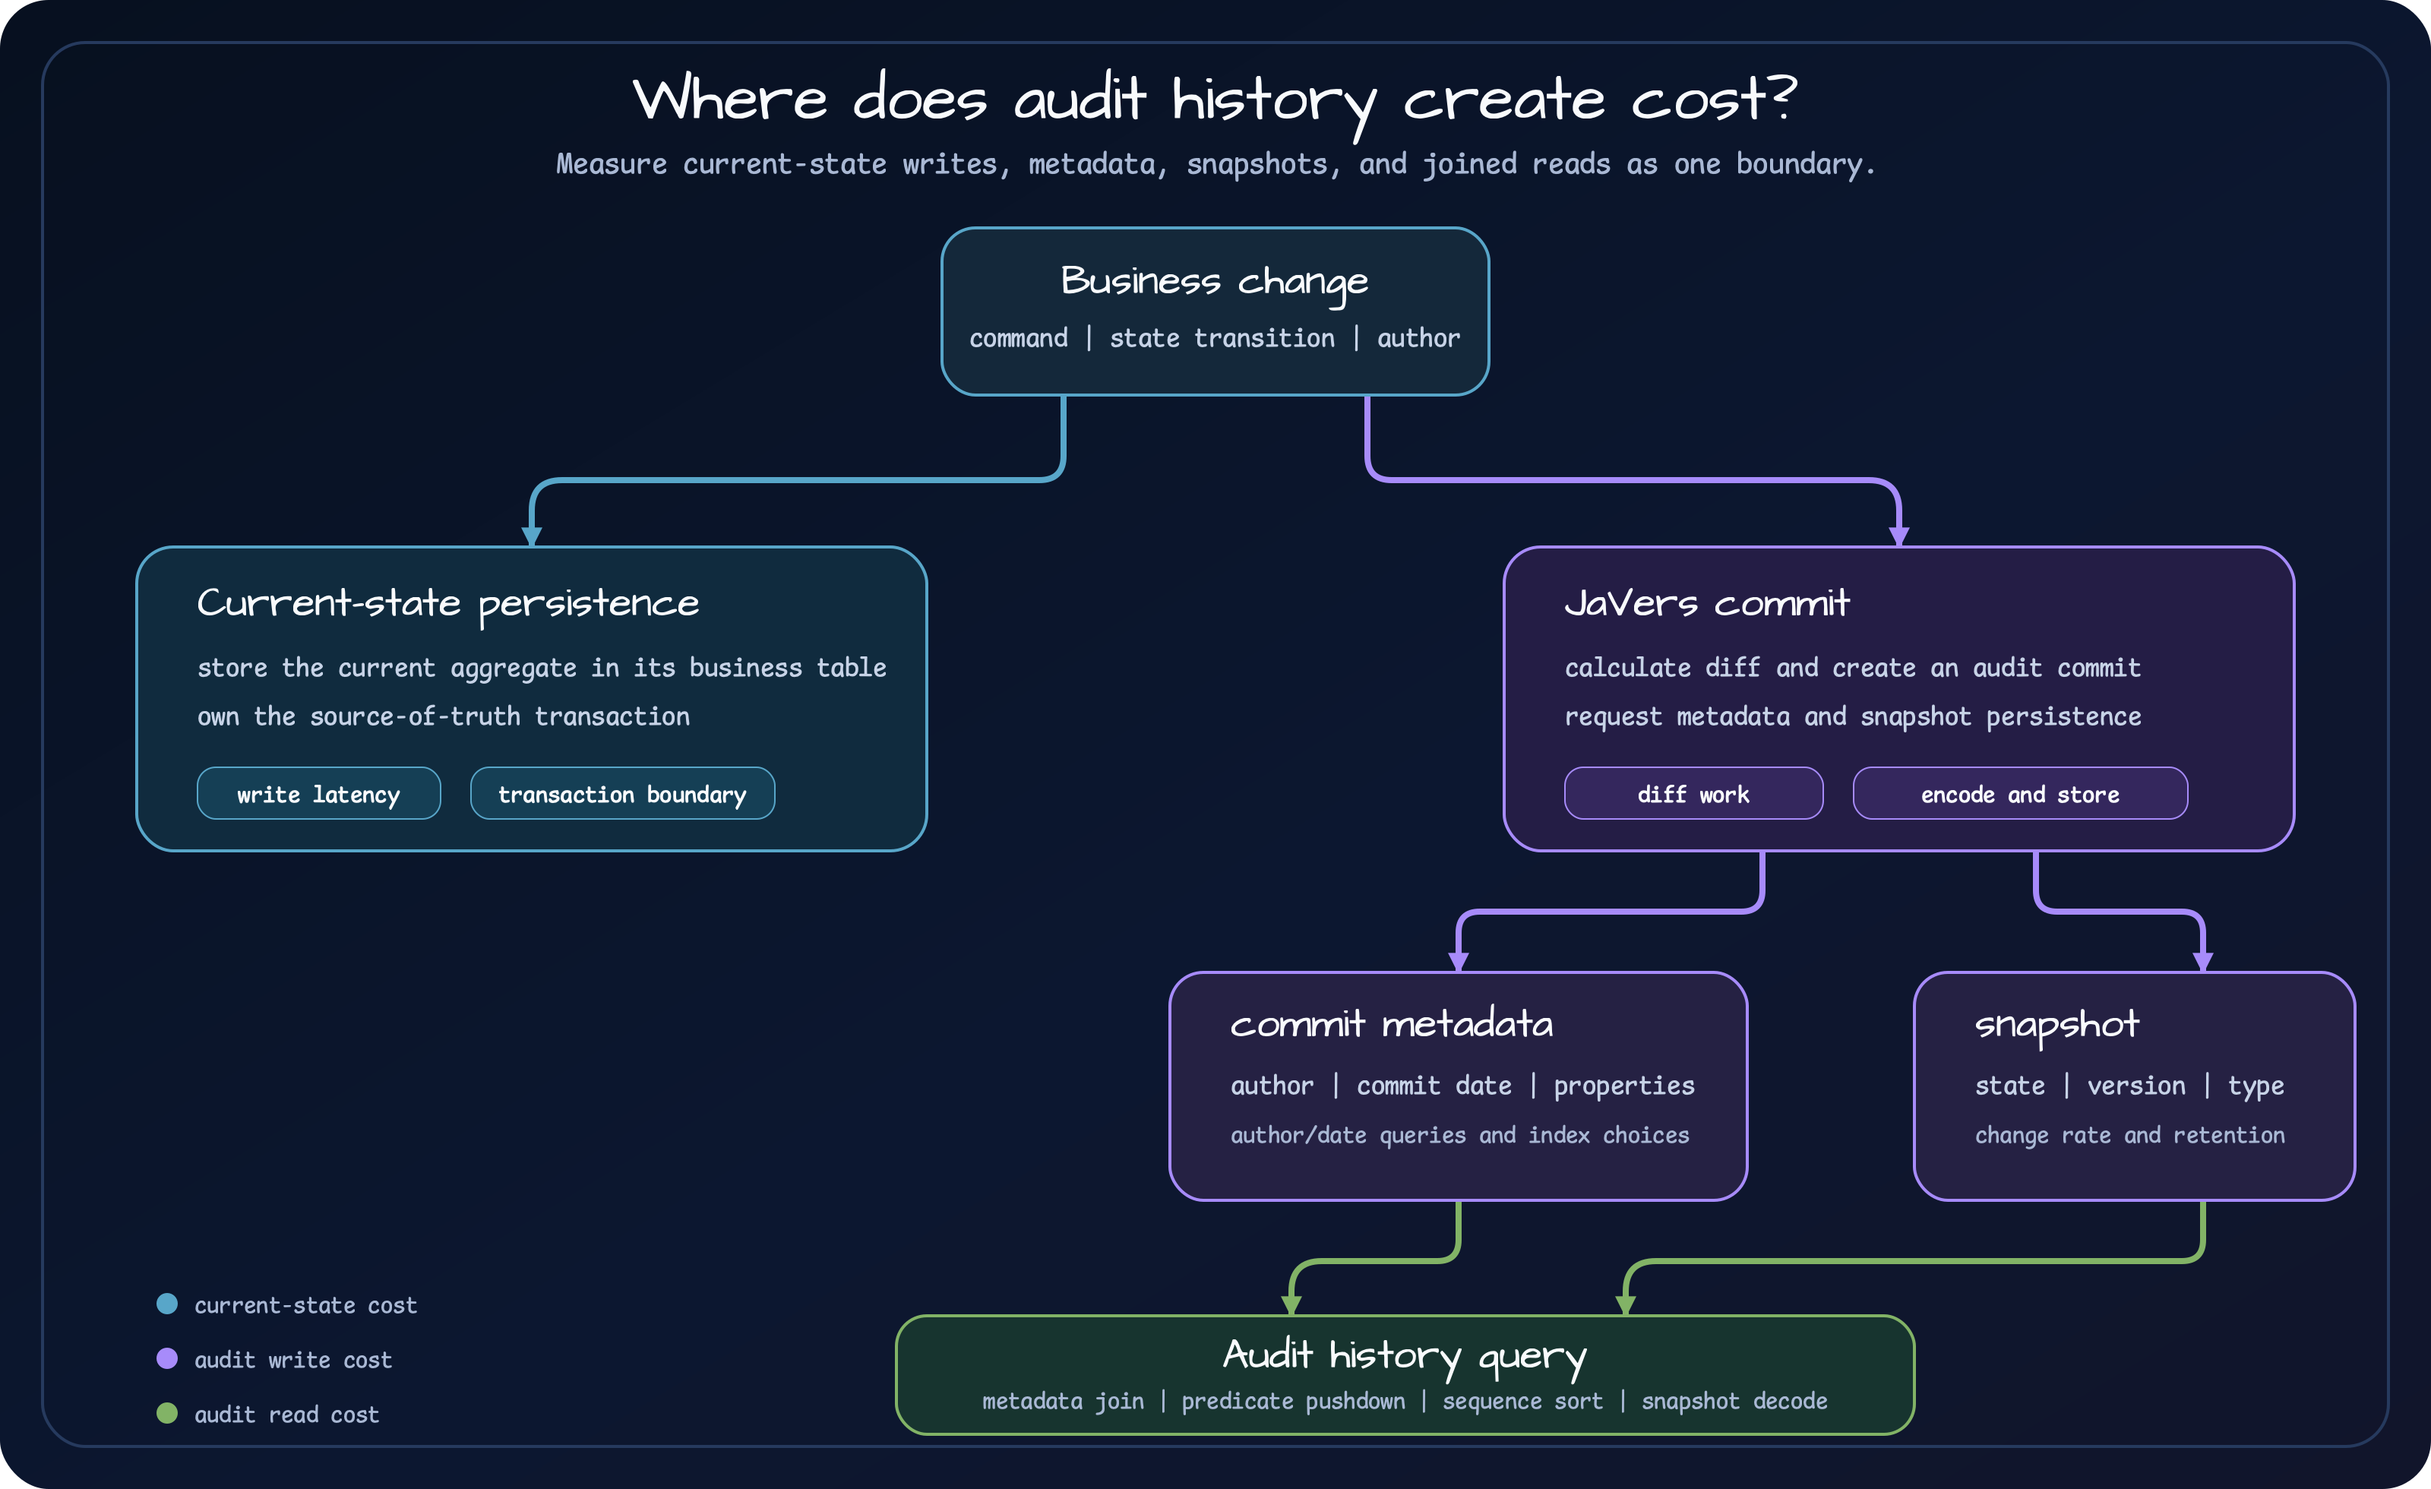Click 'store the current aggregate in its business table'
This screenshot has width=2431, height=1489.
click(x=542, y=668)
